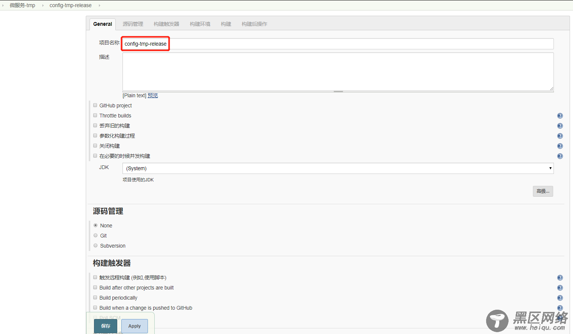Screen dimensions: 573x334
Task: Enable Build when change pushed to GitHub
Action: [95, 308]
